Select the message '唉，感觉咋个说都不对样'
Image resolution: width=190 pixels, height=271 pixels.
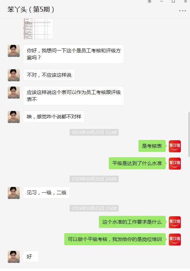[x=54, y=117]
